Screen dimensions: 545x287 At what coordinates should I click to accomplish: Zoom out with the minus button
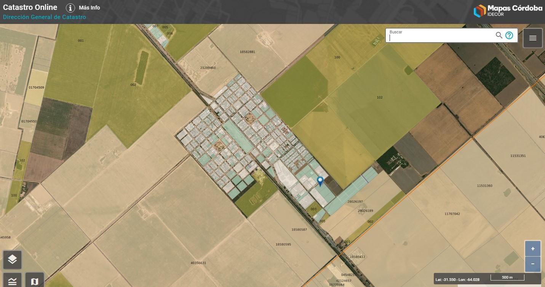coord(533,264)
